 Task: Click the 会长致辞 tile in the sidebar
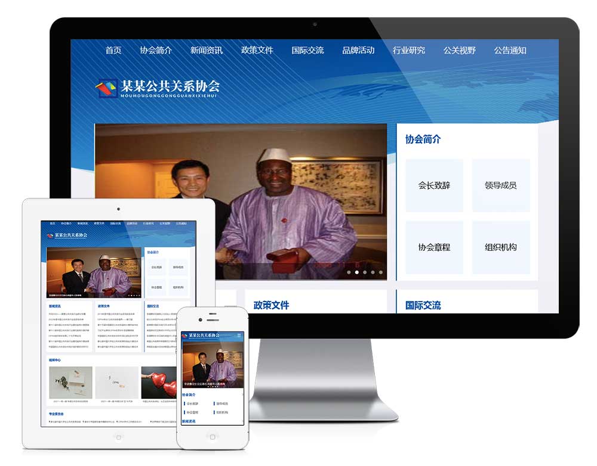pyautogui.click(x=434, y=185)
